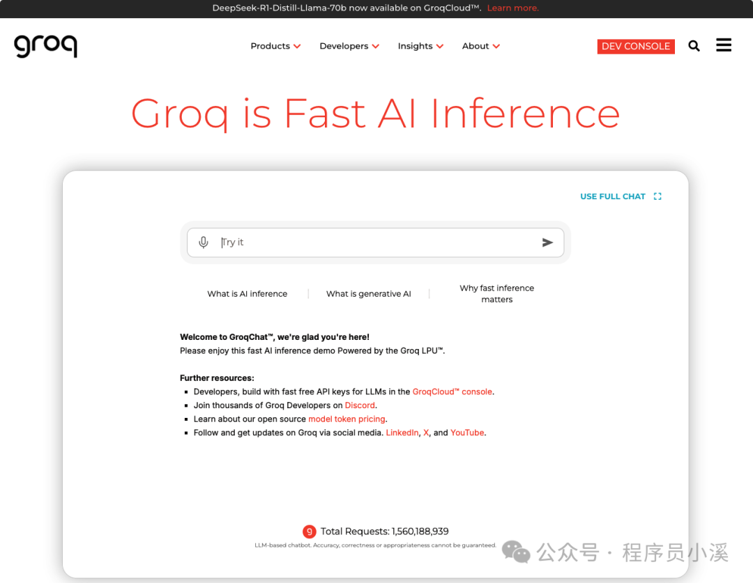
Task: Click the DEV CONSOLE button
Action: click(635, 46)
